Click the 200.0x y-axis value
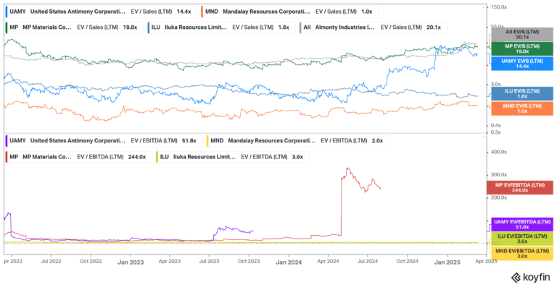The height and width of the screenshot is (287, 557). pos(498,197)
